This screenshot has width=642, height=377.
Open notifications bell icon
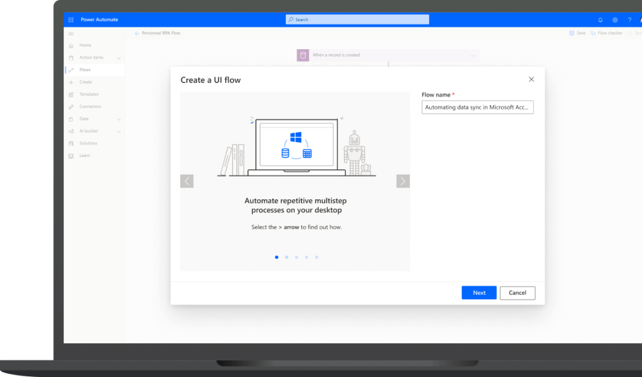(600, 20)
